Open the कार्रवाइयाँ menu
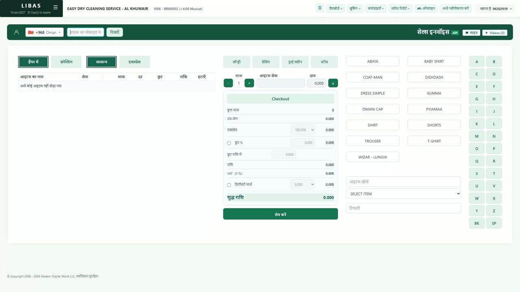520x292 pixels. 376,8
